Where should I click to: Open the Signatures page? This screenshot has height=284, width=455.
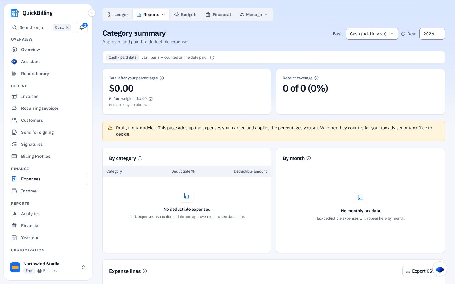tap(48, 144)
